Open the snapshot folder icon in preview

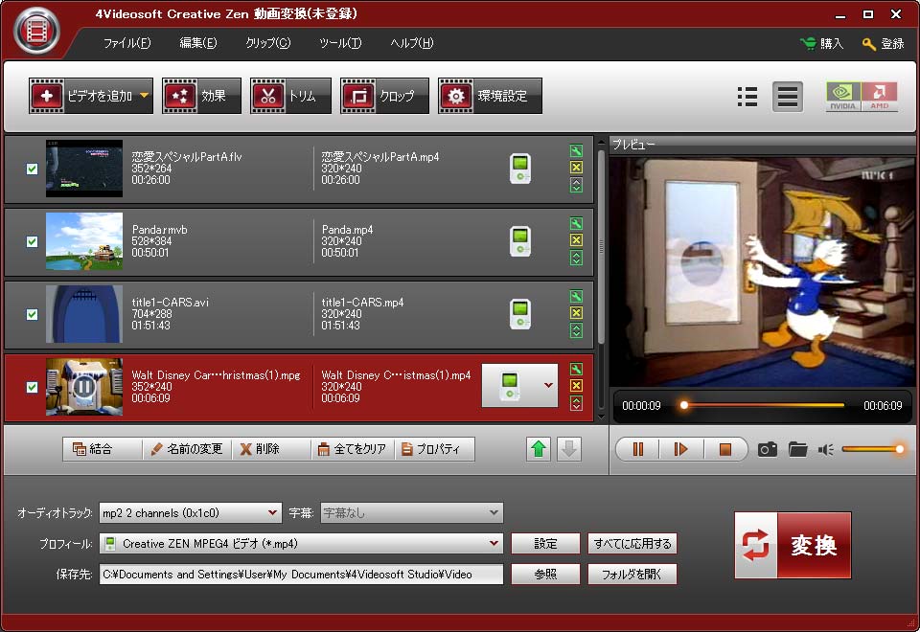[797, 449]
